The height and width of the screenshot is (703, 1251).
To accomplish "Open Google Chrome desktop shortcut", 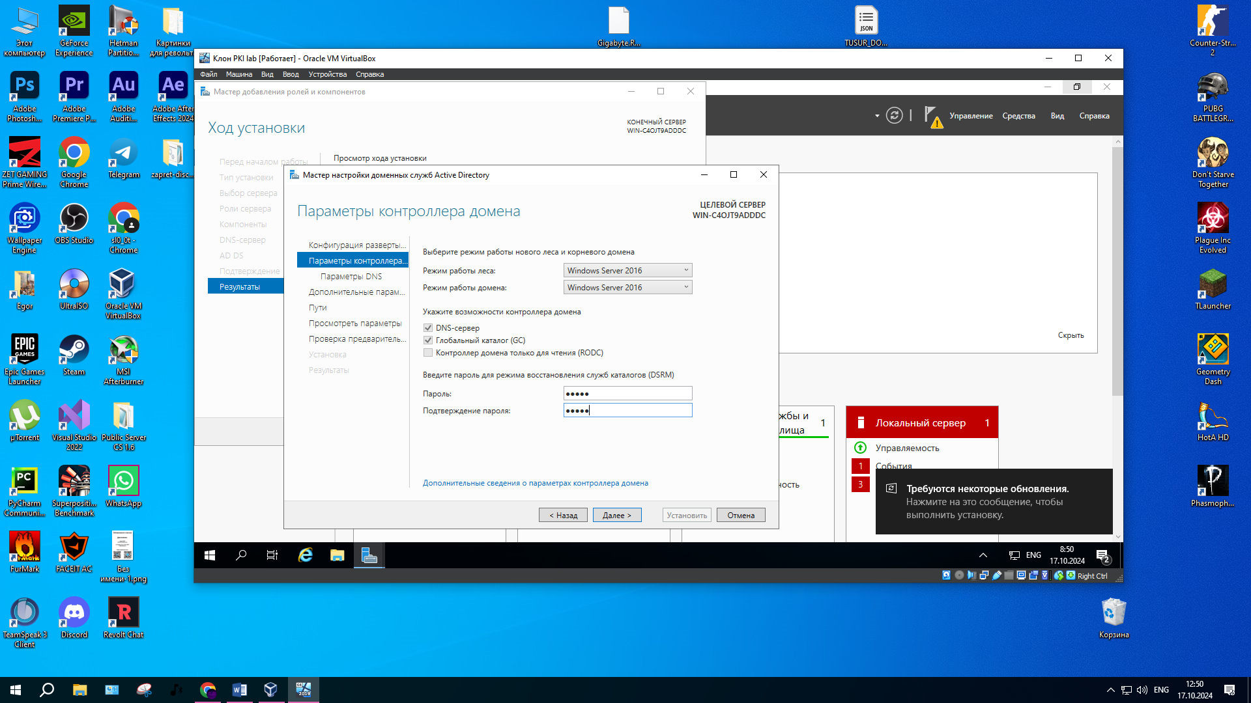I will coord(74,163).
